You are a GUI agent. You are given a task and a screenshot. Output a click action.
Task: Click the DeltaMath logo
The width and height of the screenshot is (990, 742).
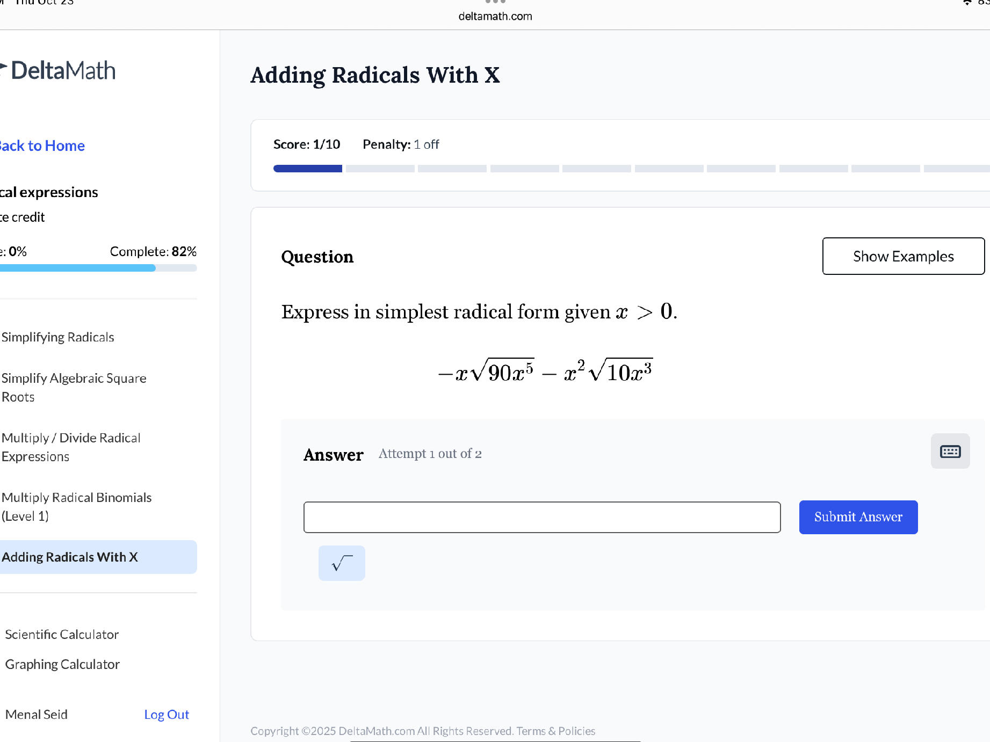tap(58, 69)
